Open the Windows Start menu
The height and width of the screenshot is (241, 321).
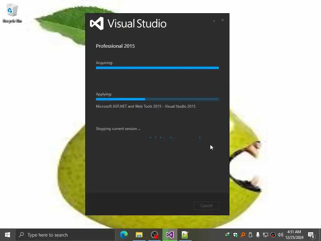pyautogui.click(x=8, y=235)
